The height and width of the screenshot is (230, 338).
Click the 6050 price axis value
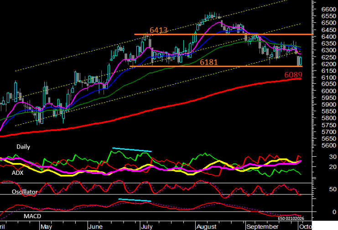[x=328, y=84]
